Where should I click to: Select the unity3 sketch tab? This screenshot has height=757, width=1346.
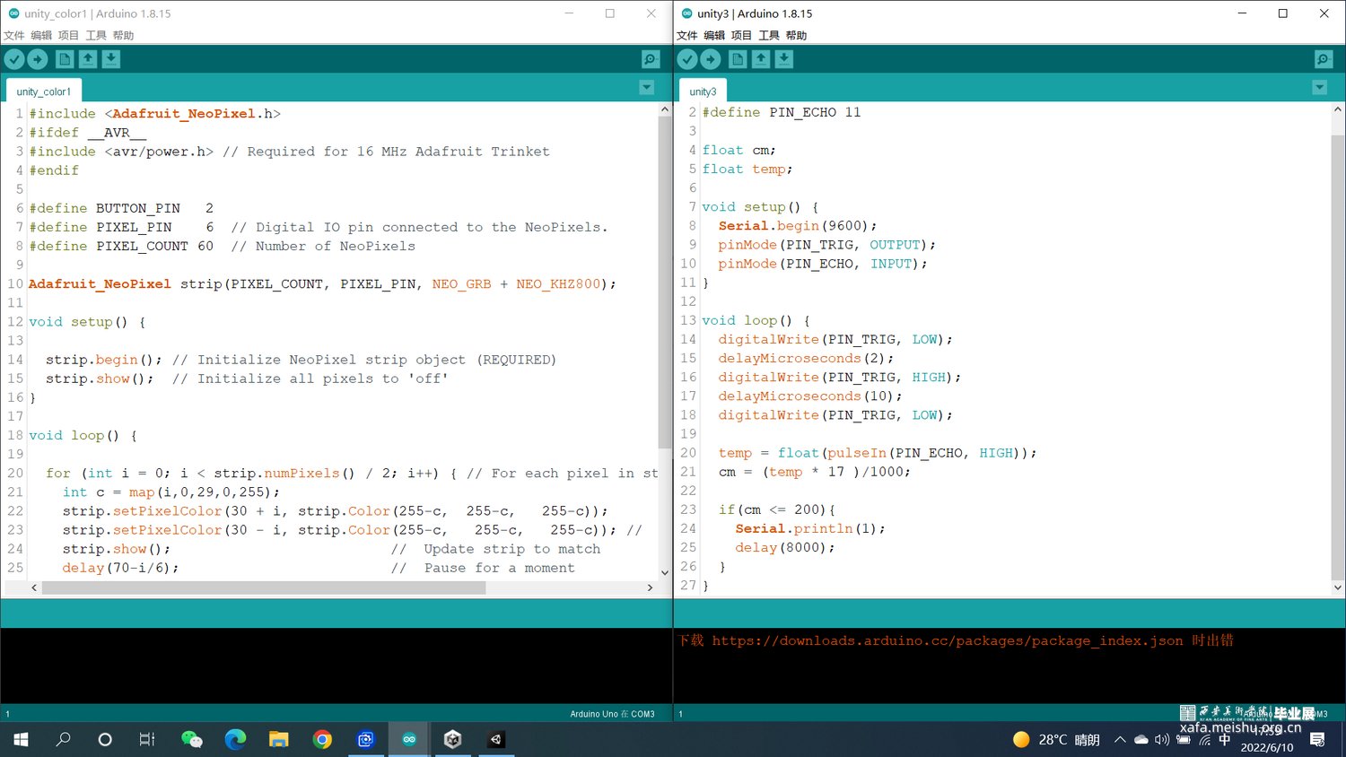[x=703, y=91]
